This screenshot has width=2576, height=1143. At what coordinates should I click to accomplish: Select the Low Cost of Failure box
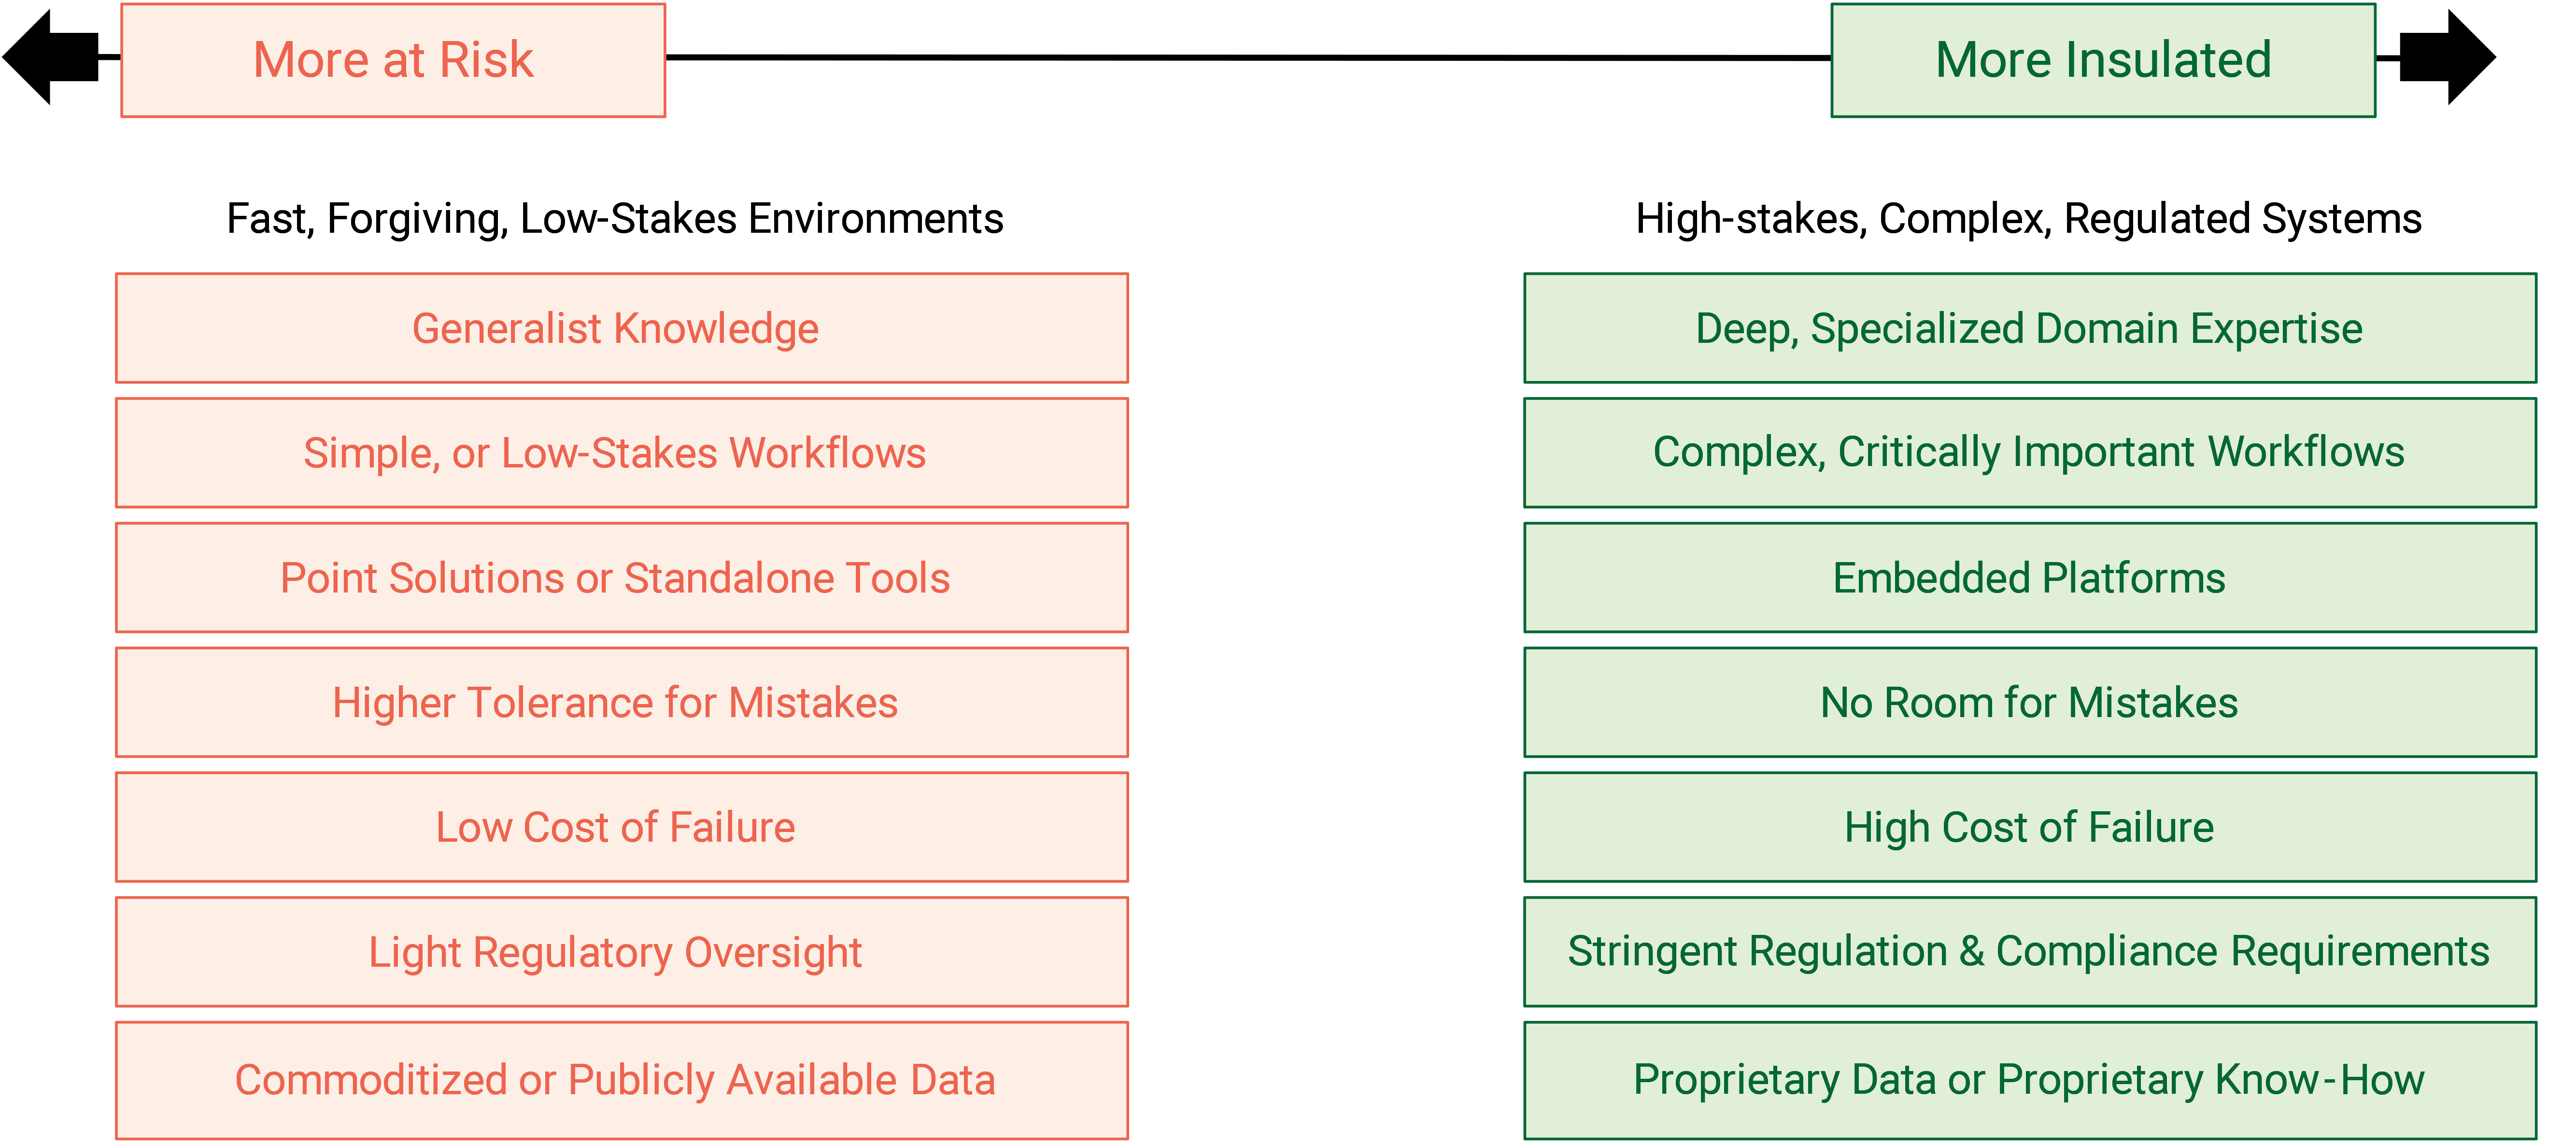tap(622, 827)
